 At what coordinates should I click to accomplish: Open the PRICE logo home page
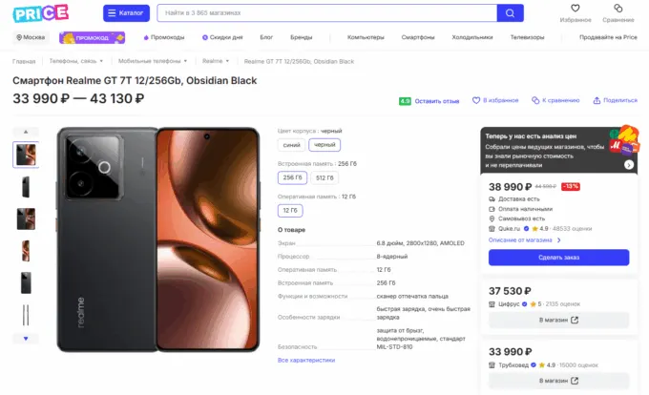coord(40,12)
